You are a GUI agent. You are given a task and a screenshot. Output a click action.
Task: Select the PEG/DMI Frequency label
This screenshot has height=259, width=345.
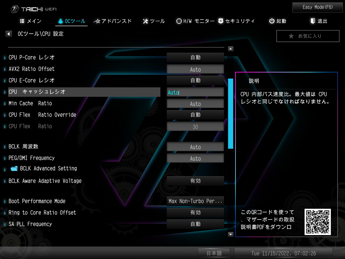pos(31,158)
